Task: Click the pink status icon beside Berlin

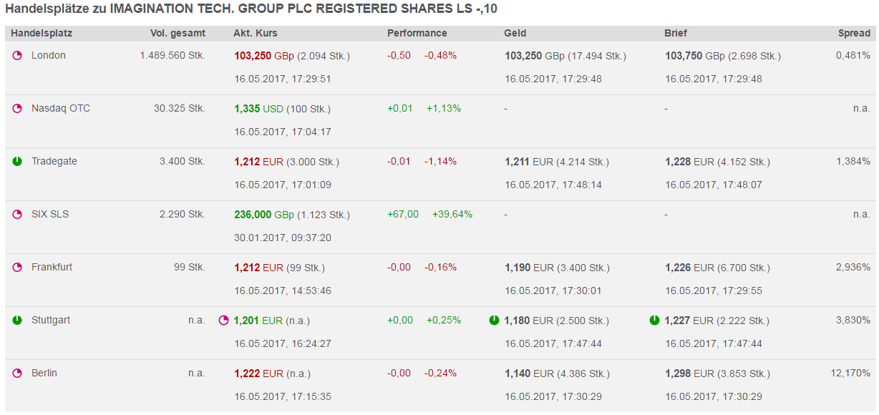Action: click(18, 373)
